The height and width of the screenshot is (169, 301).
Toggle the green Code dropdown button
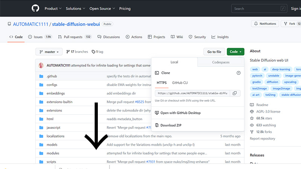click(x=236, y=52)
